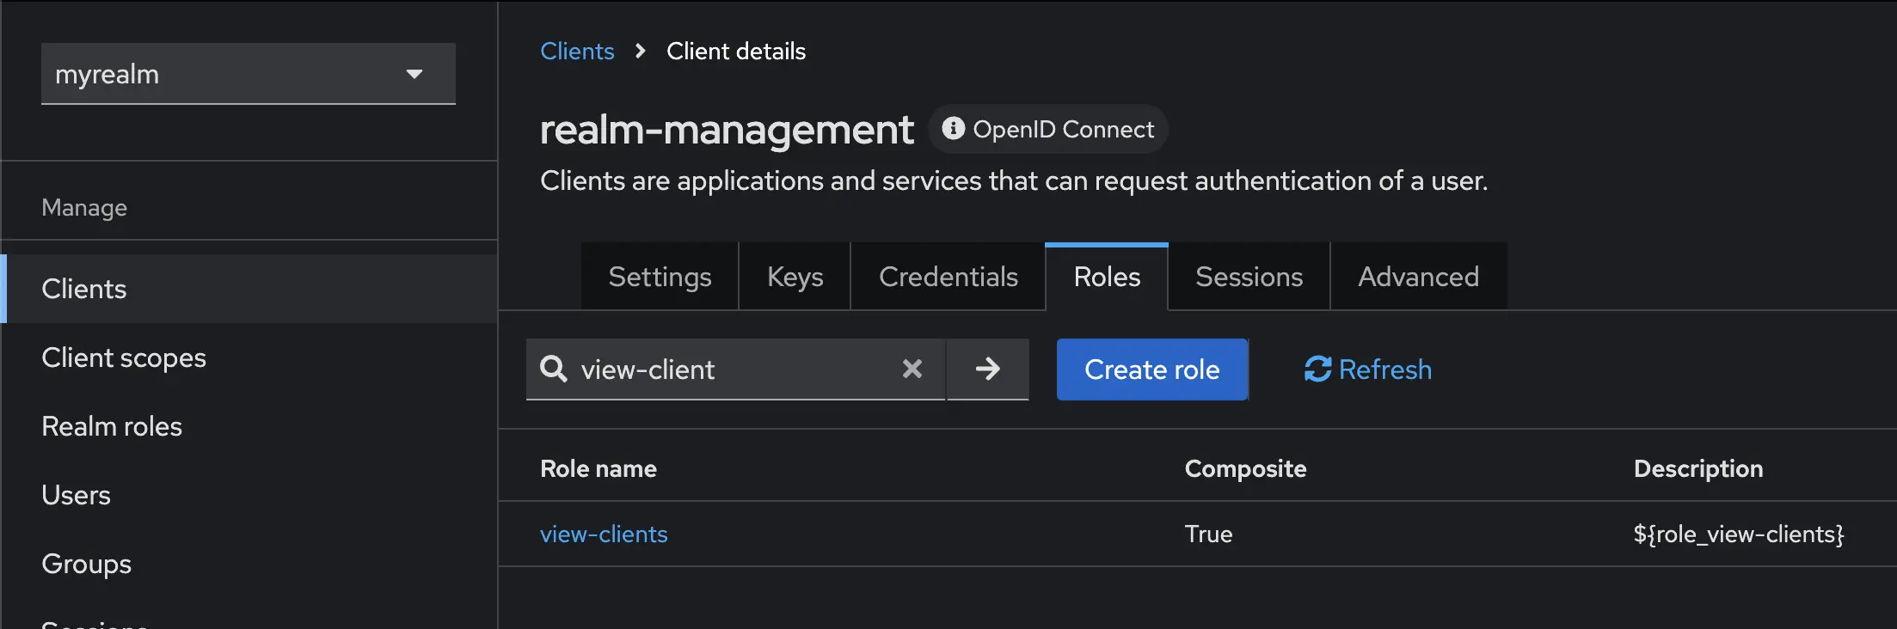
Task: Click the ${role_view-clients} description cell
Action: (x=1739, y=534)
